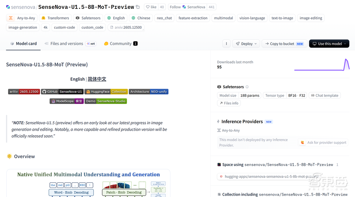
Task: Open the Architecture NEO-unify badge
Action: tap(148, 92)
